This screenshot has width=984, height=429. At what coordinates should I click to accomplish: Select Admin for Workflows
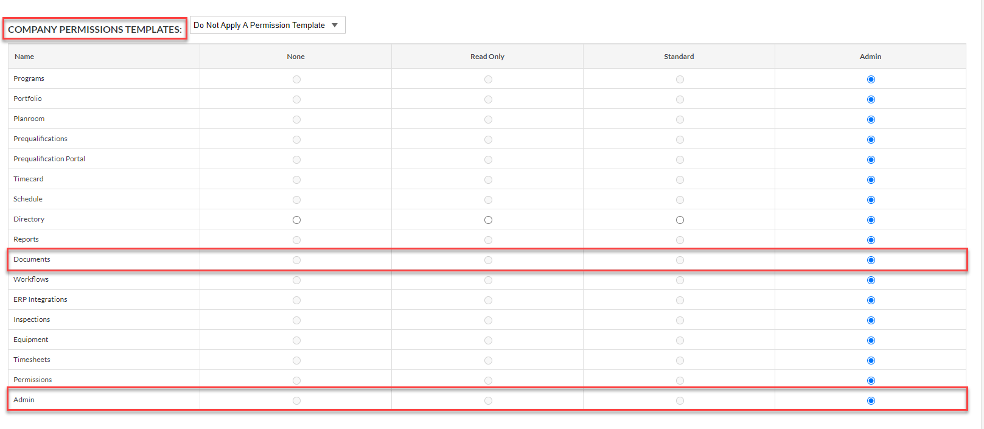(871, 280)
